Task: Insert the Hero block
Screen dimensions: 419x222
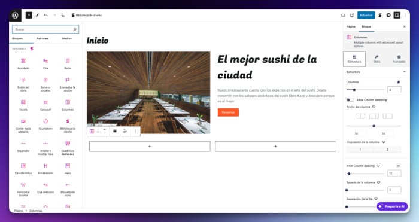Action: (x=68, y=169)
